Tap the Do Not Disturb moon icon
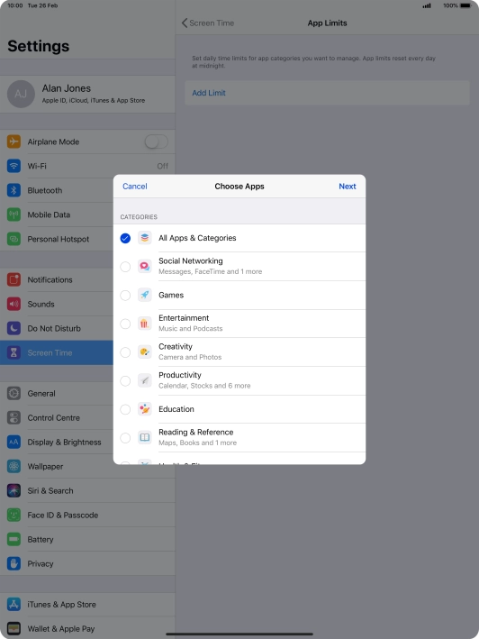Screen dimensions: 479x639 [14, 328]
